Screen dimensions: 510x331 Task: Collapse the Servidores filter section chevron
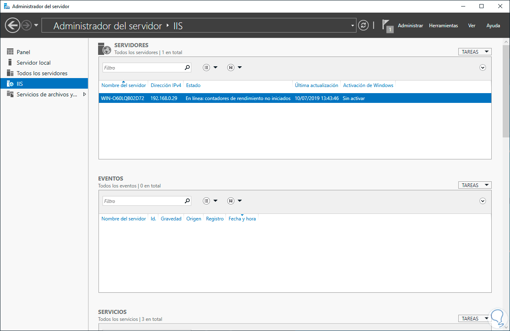tap(483, 68)
